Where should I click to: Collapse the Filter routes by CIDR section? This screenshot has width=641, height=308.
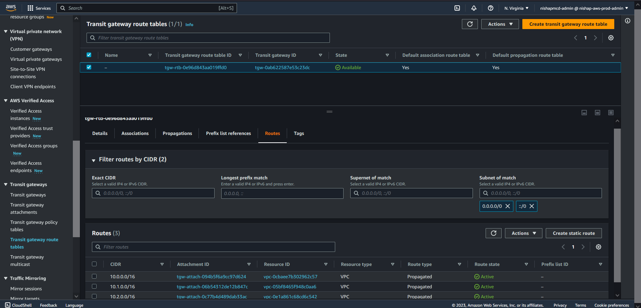tap(94, 160)
